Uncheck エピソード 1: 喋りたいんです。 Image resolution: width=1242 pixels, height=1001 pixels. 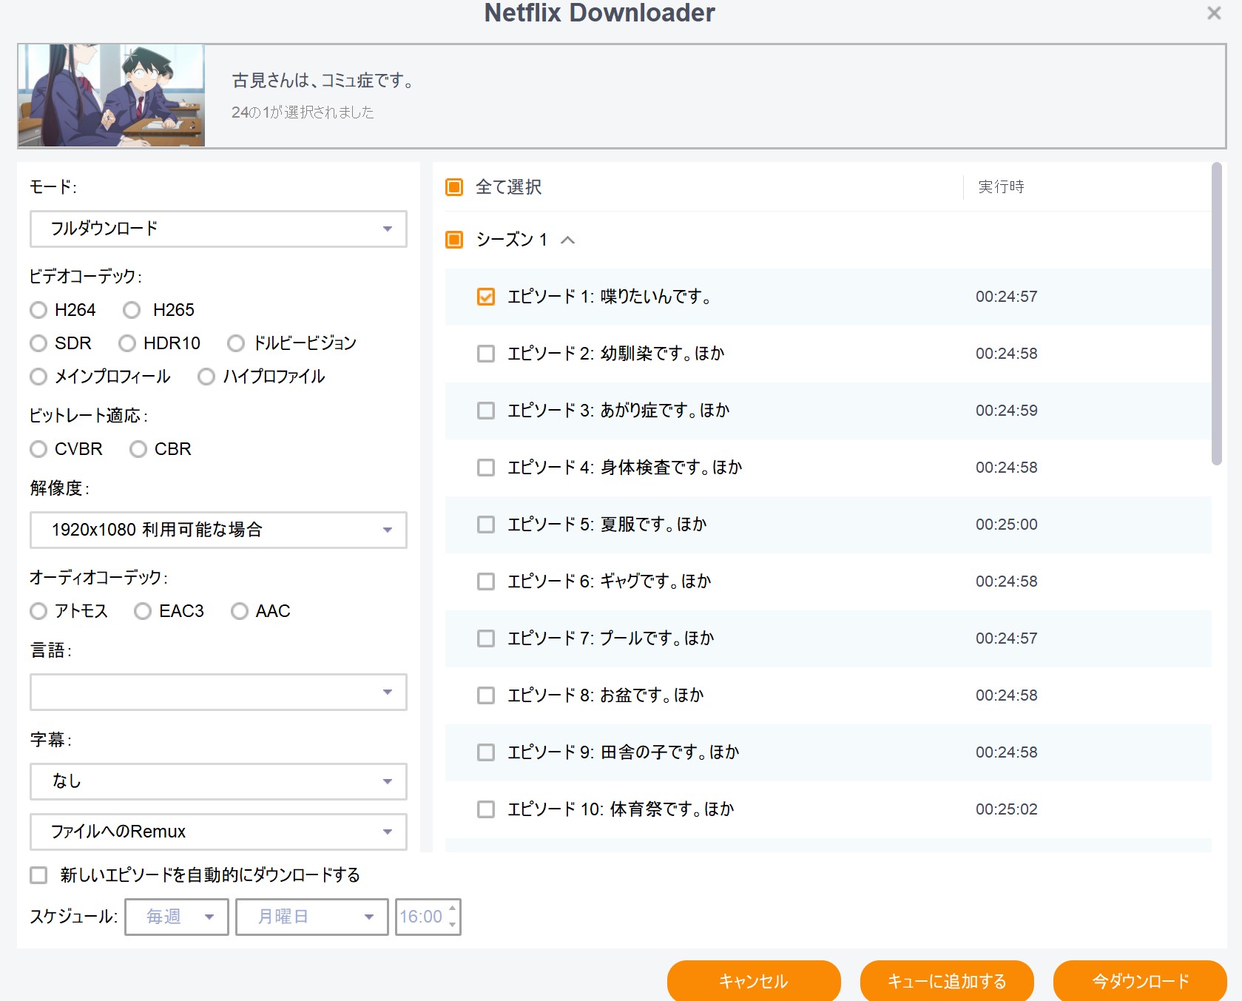486,297
